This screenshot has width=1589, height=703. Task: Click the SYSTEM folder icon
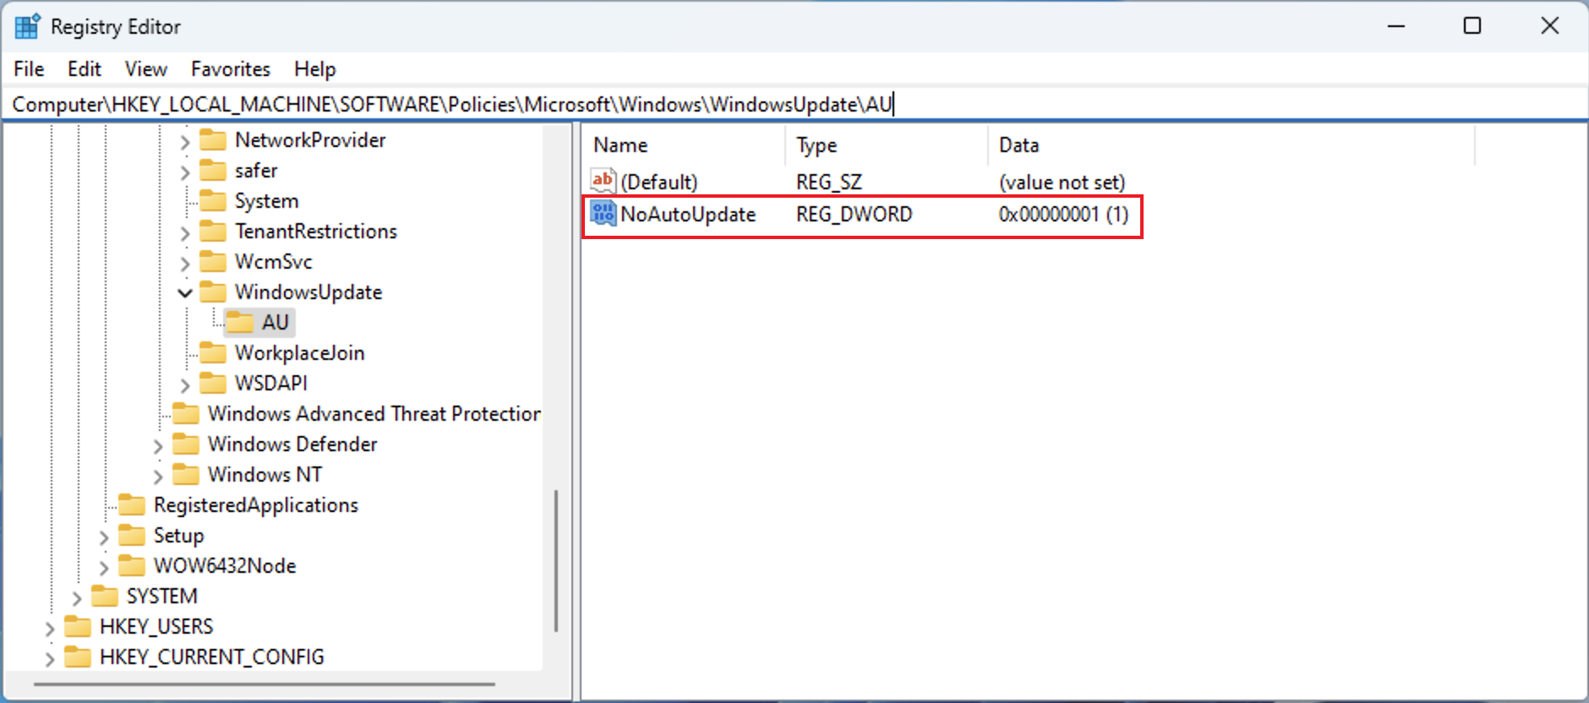(105, 597)
